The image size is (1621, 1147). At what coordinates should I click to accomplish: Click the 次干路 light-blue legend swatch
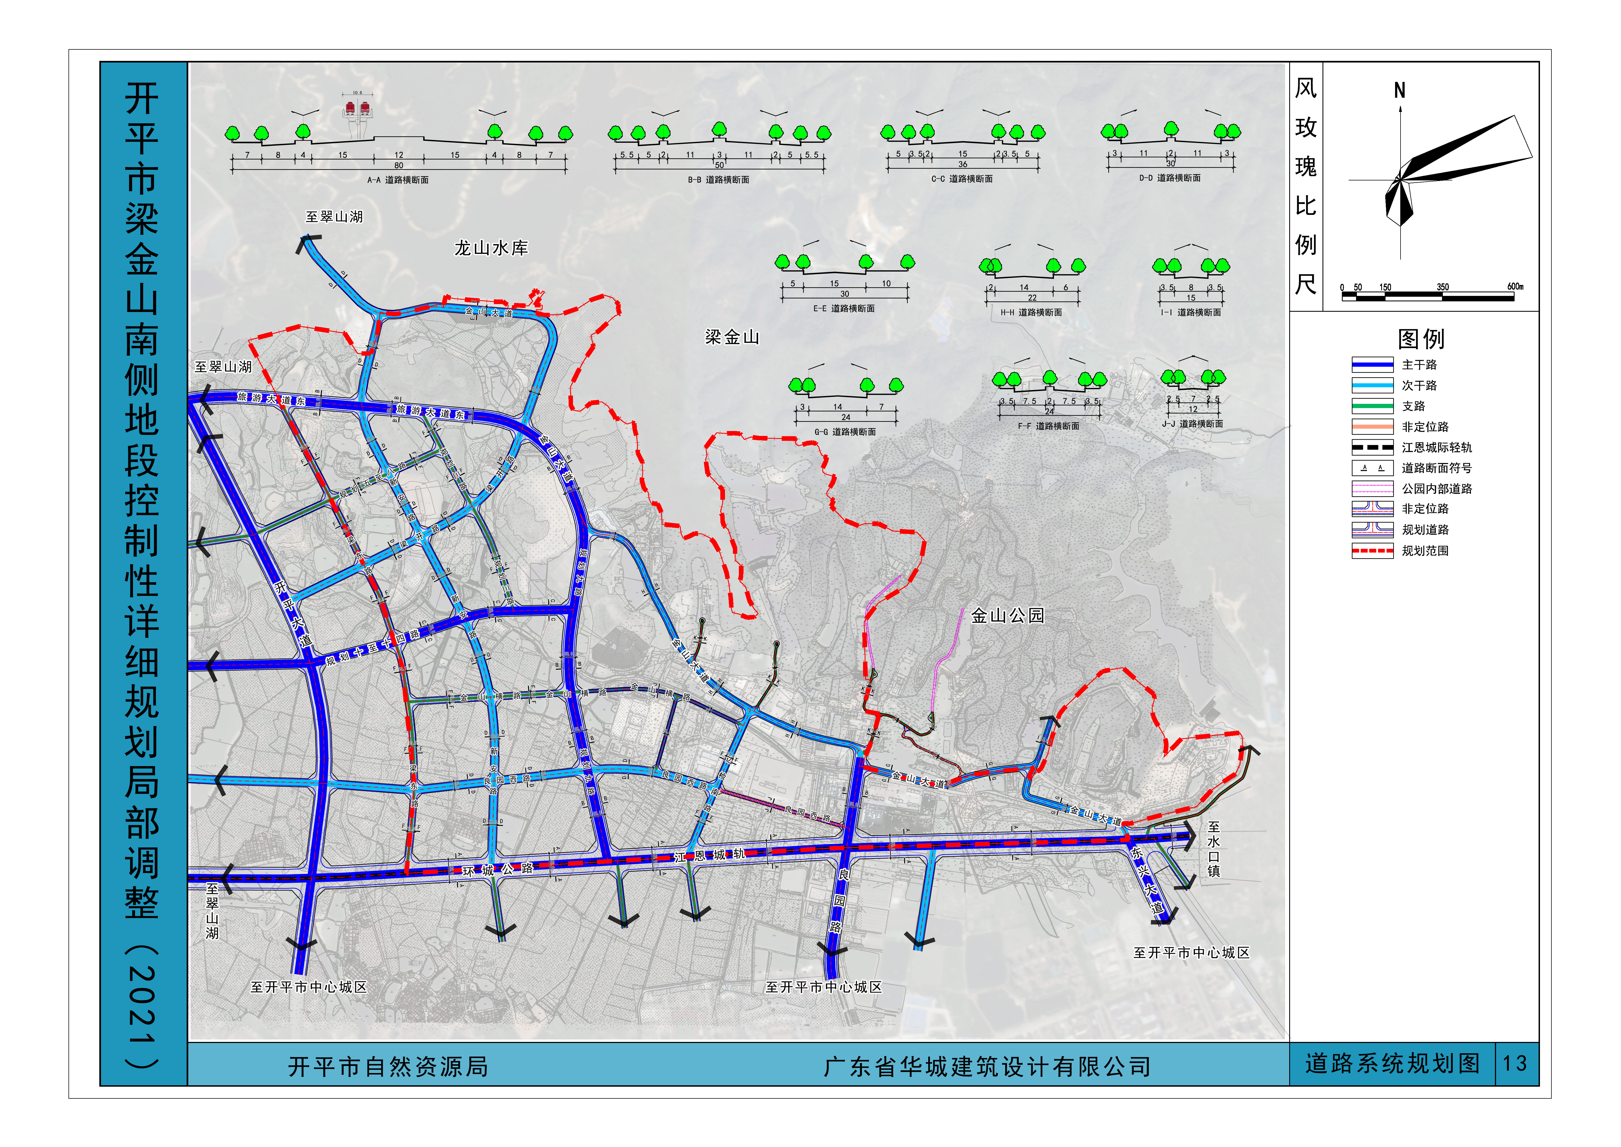1372,386
